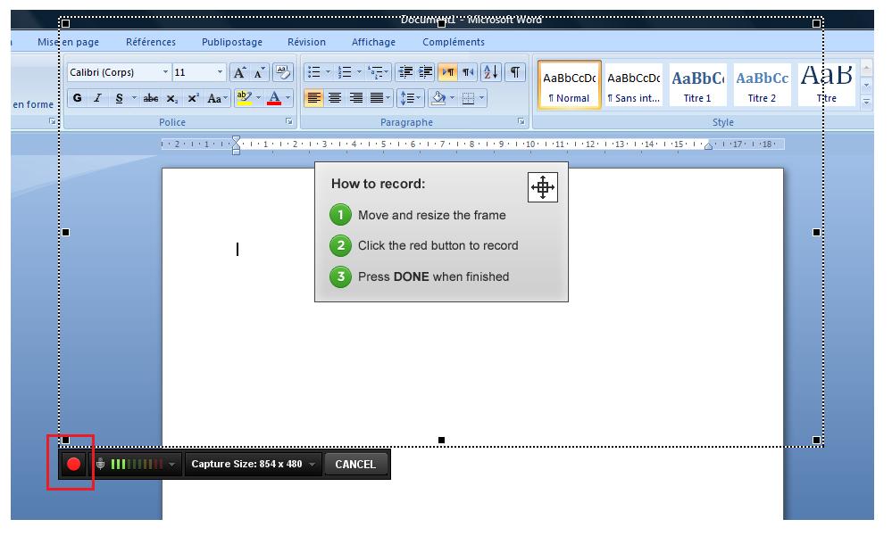Expand the borders dropdown arrow
892x536 pixels.
[482, 98]
